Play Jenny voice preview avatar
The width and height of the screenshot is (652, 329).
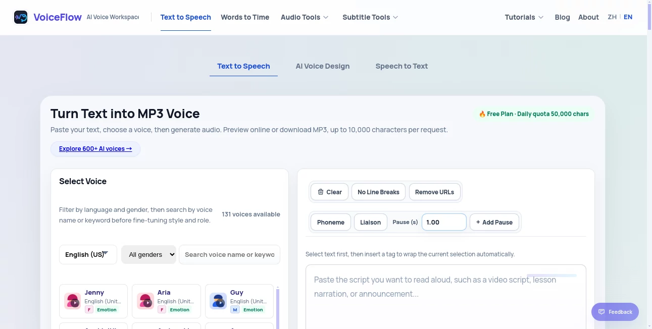(72, 301)
